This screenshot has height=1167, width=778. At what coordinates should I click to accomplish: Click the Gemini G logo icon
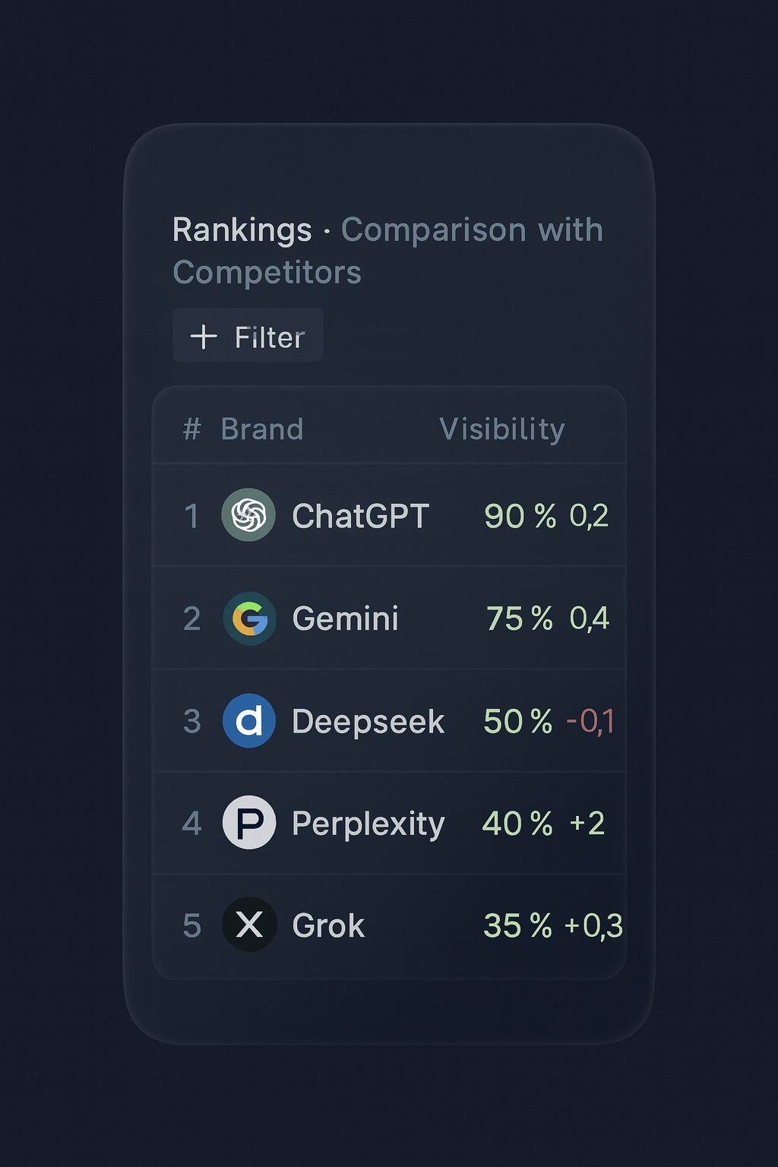pyautogui.click(x=249, y=618)
